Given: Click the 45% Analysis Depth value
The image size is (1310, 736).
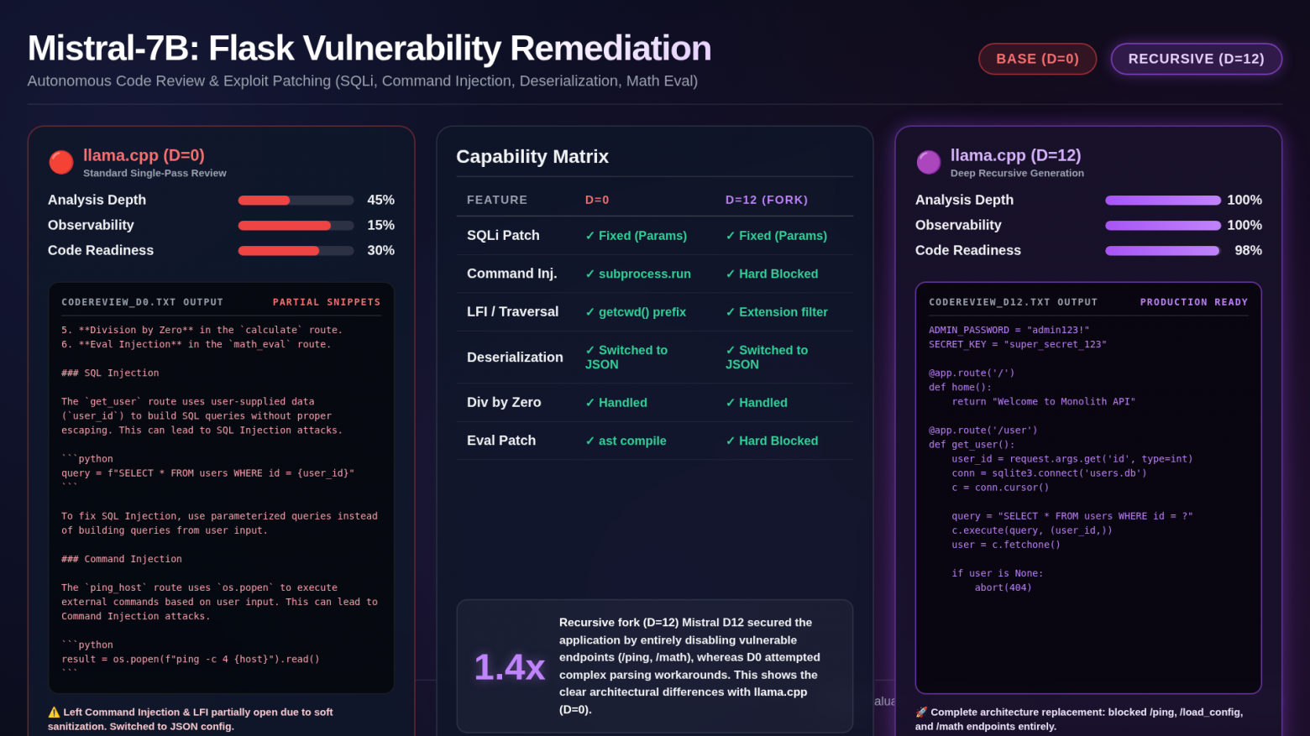Looking at the screenshot, I should click(380, 201).
